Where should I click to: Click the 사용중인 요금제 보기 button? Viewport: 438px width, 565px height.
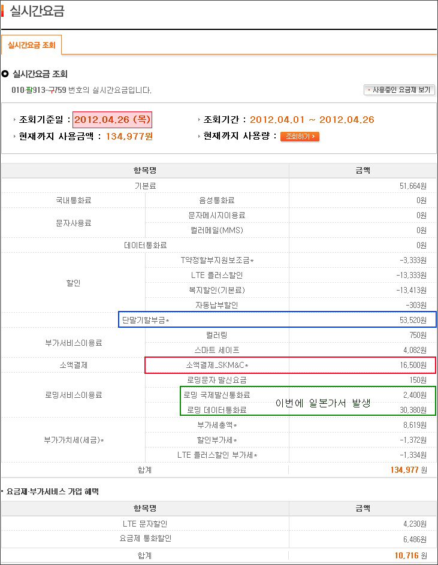coord(399,90)
